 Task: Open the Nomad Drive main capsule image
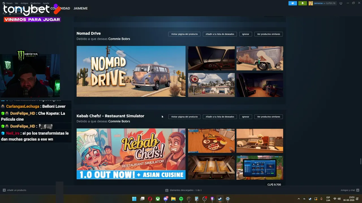(131, 71)
